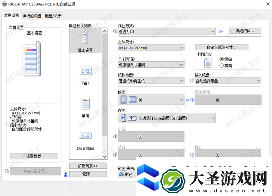The width and height of the screenshot is (272, 196).
Task: Click info icon beside 注册当前设置
Action: pos(7,171)
